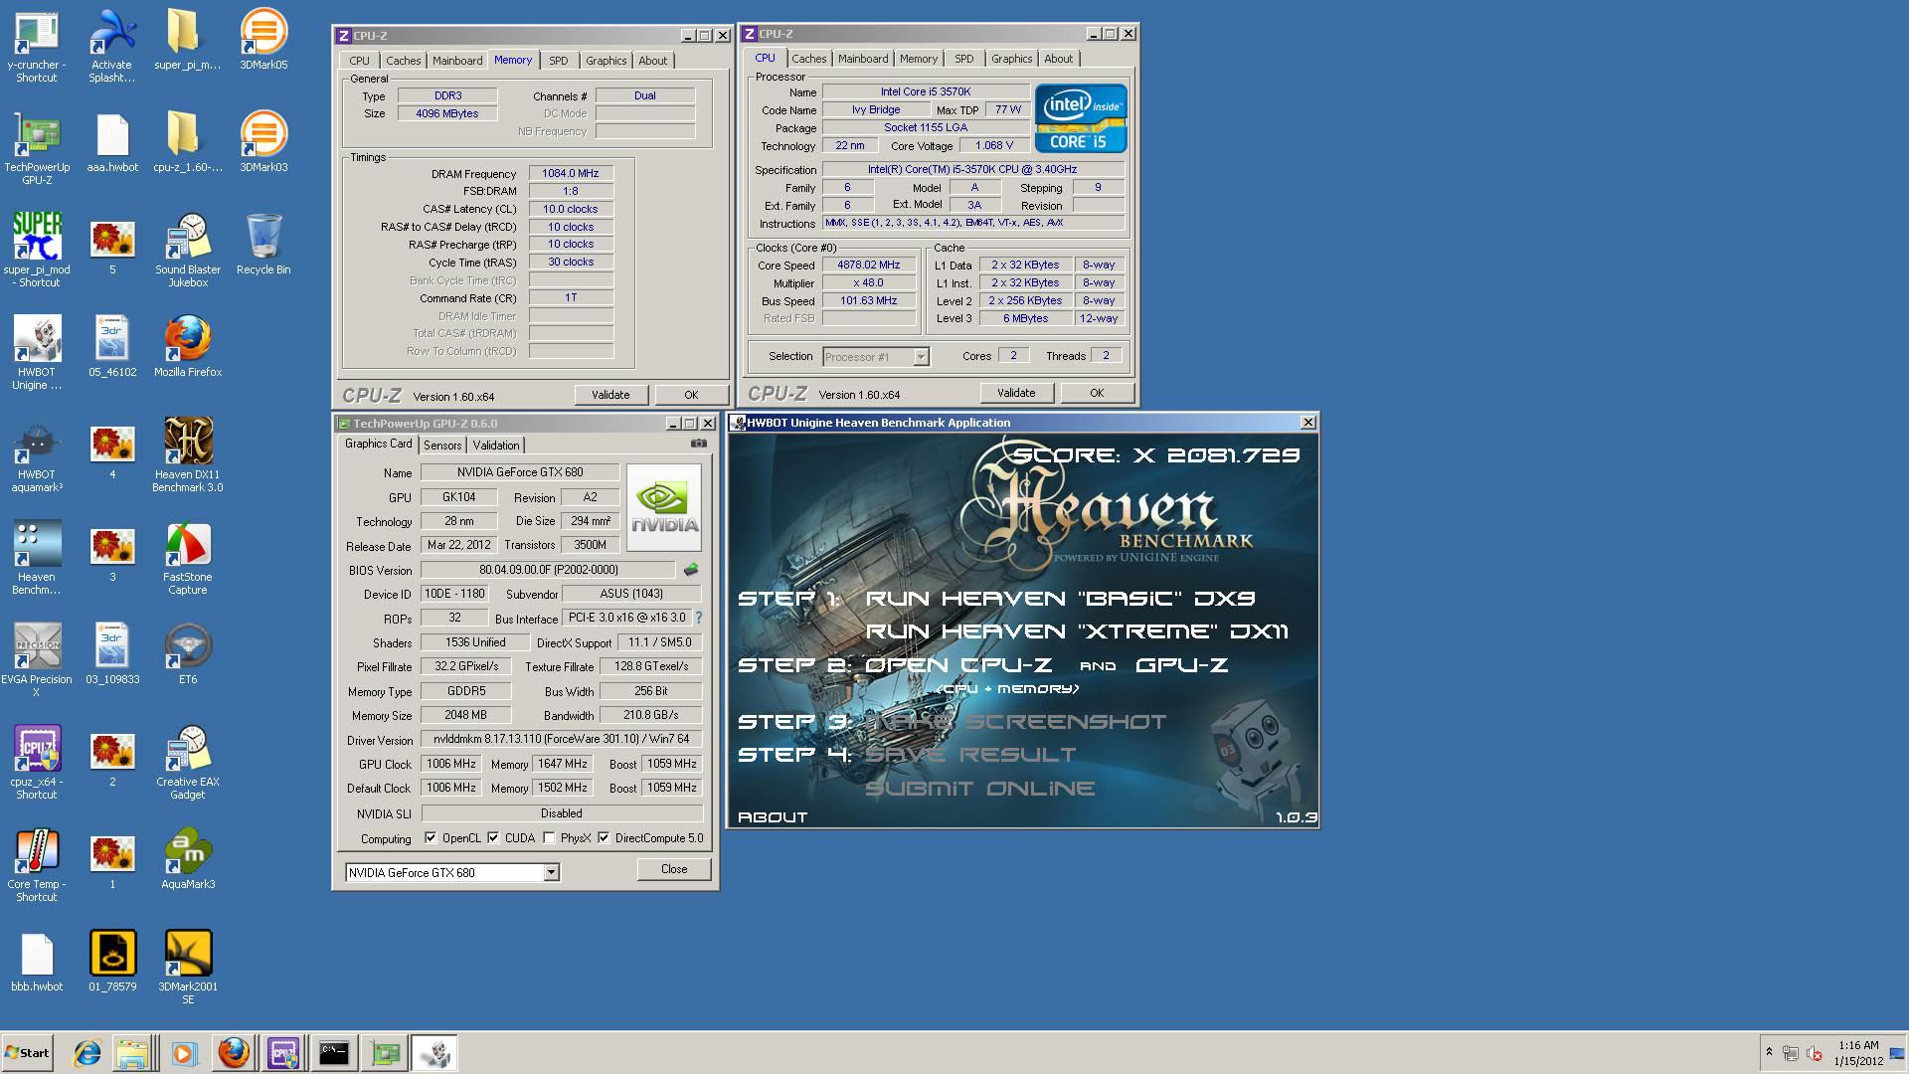Open the 3DMark03 desktop icon
The height and width of the screenshot is (1074, 1909).
coord(263,135)
